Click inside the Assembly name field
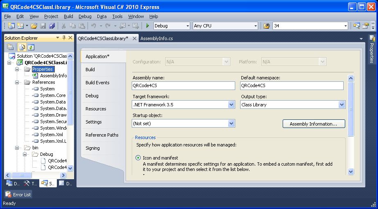The width and height of the screenshot is (378, 209). pos(184,86)
